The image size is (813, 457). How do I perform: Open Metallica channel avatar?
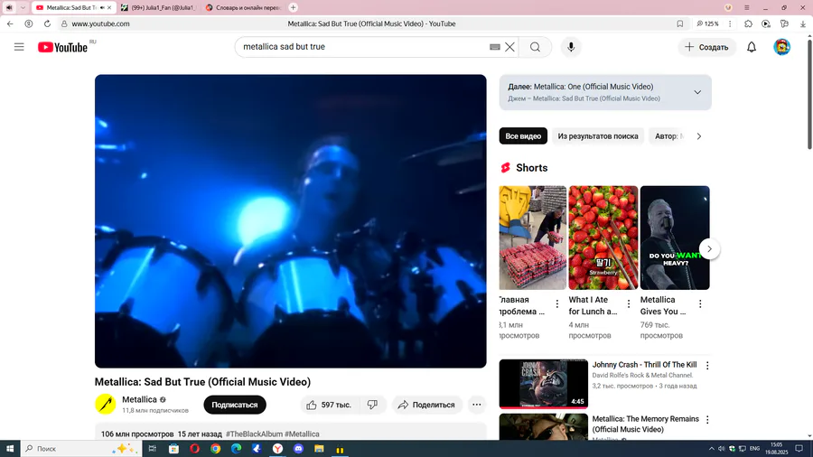pyautogui.click(x=106, y=404)
